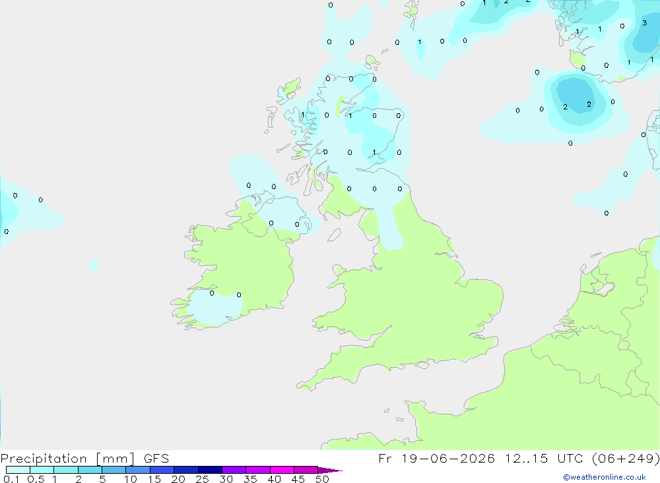Viewport: 660px width, 483px height.
Task: Click the 20–25 mm dark blue swatch
Action: (x=186, y=470)
